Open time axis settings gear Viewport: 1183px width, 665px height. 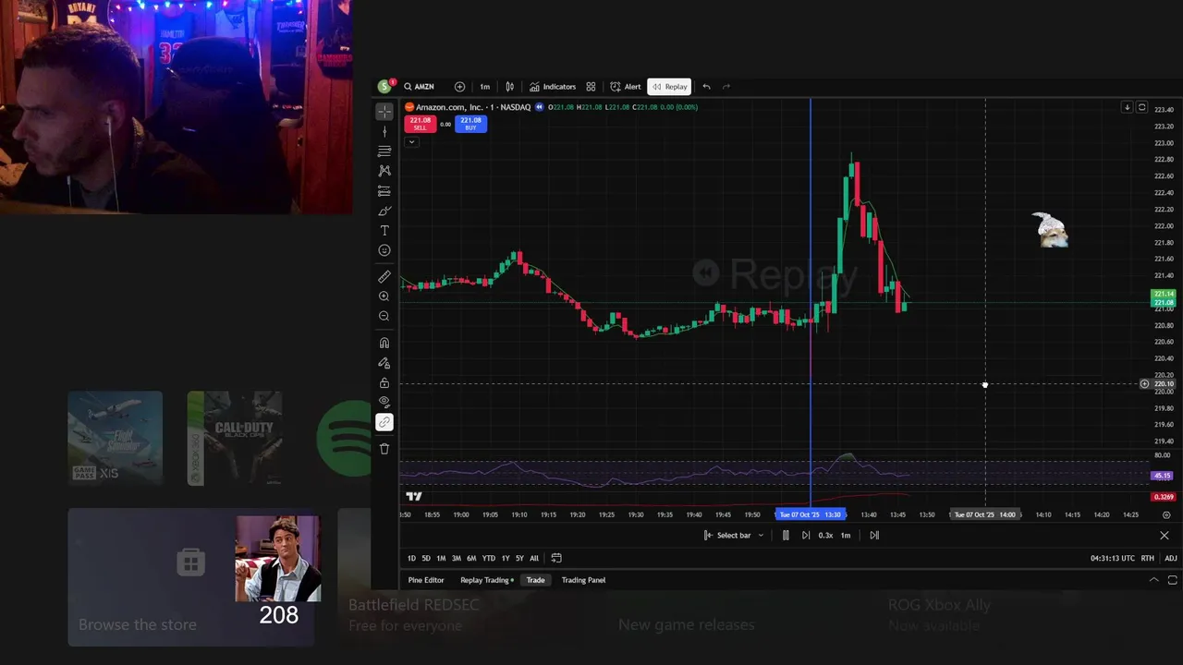click(1166, 514)
